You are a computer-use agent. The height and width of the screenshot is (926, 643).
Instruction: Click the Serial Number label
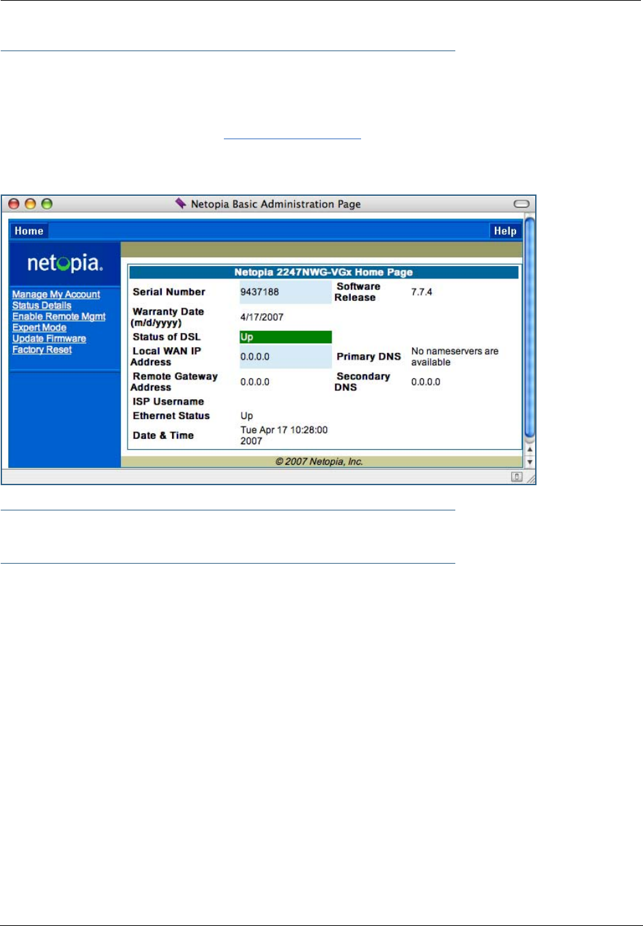[x=169, y=292]
